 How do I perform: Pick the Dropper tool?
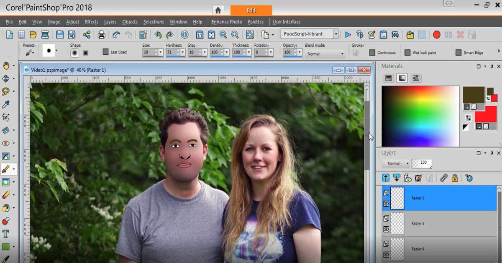[x=6, y=104]
